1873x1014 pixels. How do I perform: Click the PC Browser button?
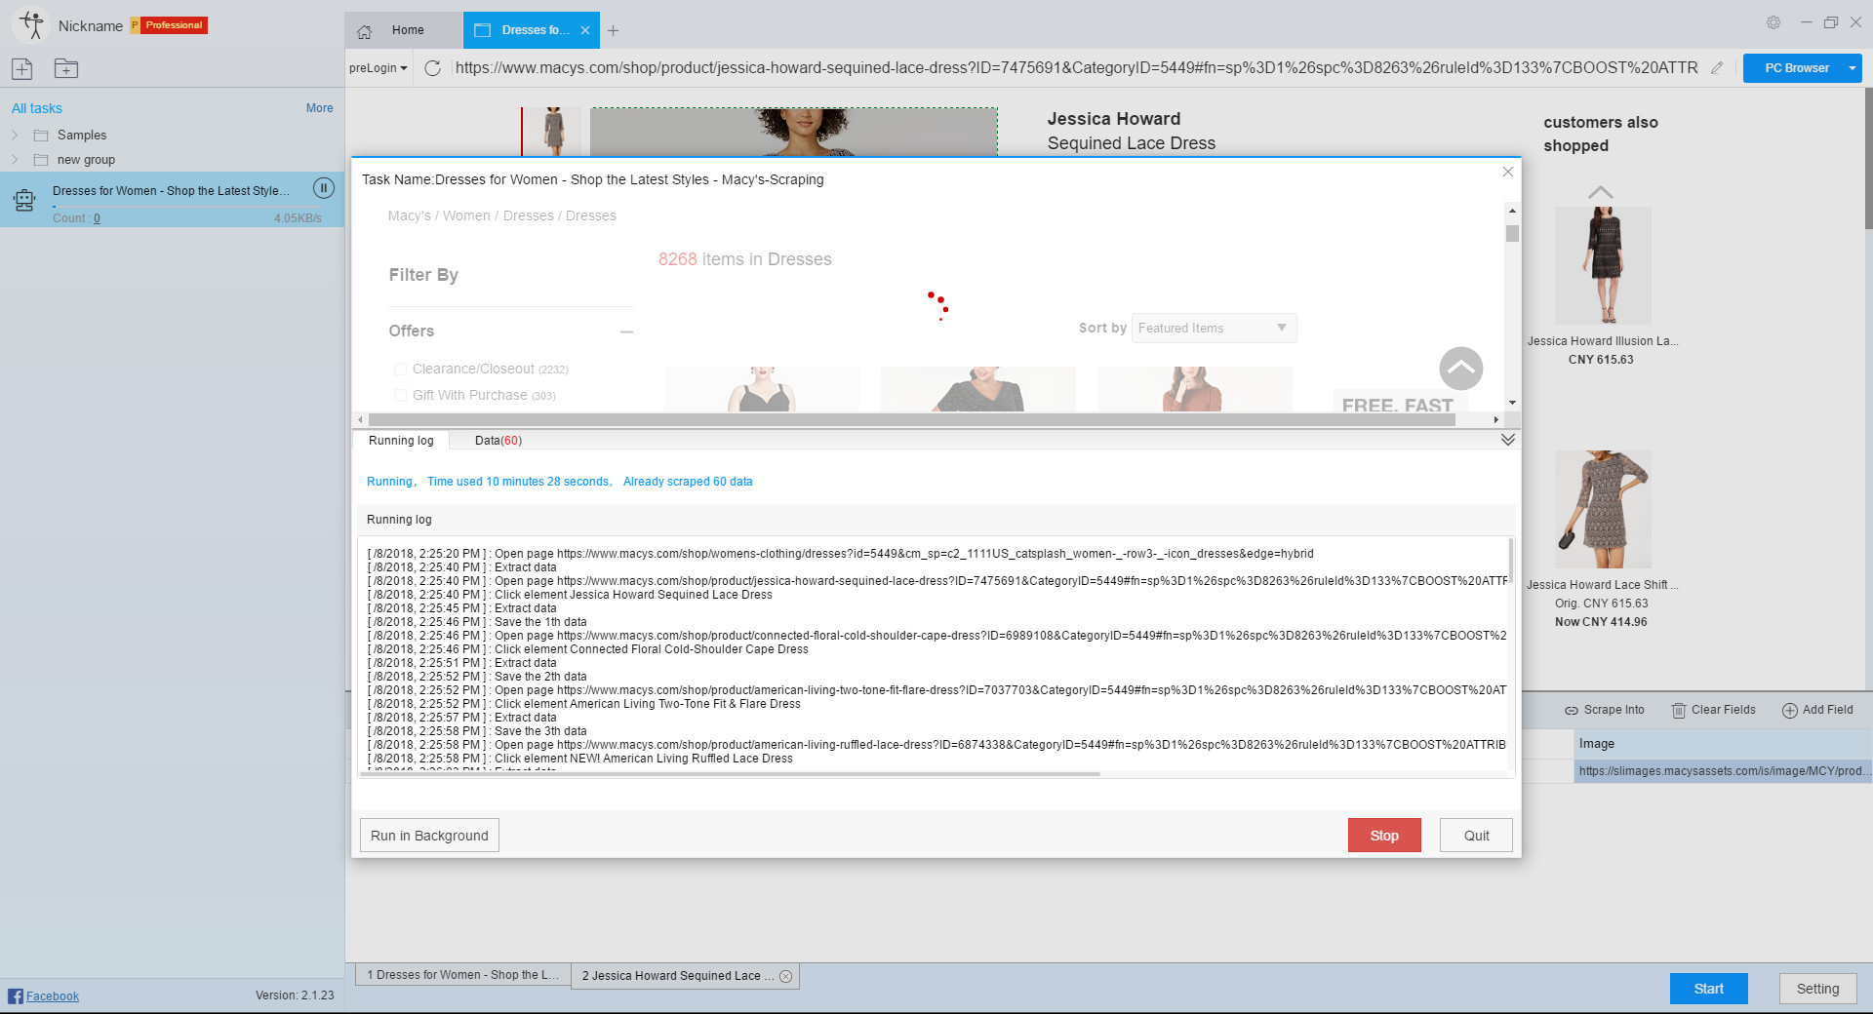pos(1796,68)
